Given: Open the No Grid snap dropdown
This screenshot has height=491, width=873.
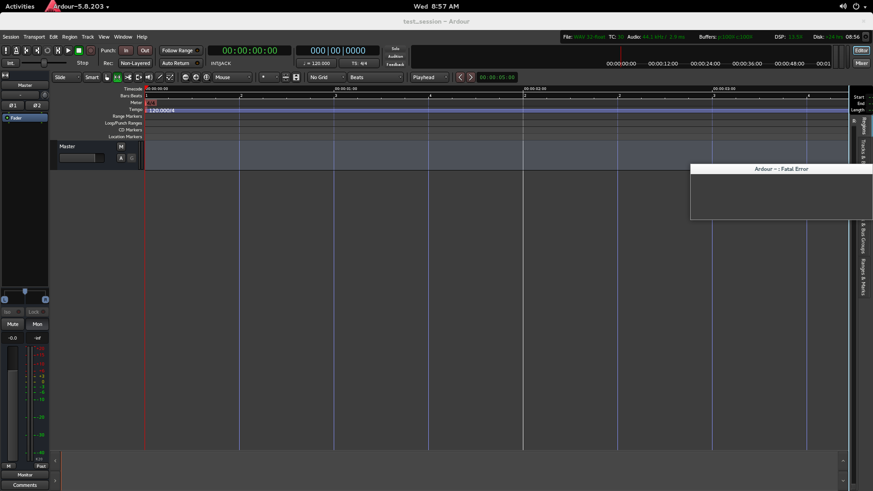Looking at the screenshot, I should click(326, 77).
